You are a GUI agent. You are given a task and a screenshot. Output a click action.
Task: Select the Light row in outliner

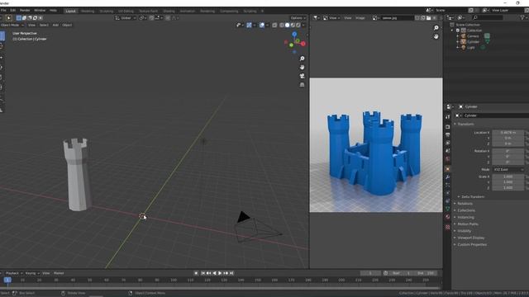tap(470, 48)
